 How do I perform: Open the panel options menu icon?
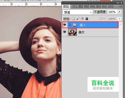pos(120,6)
